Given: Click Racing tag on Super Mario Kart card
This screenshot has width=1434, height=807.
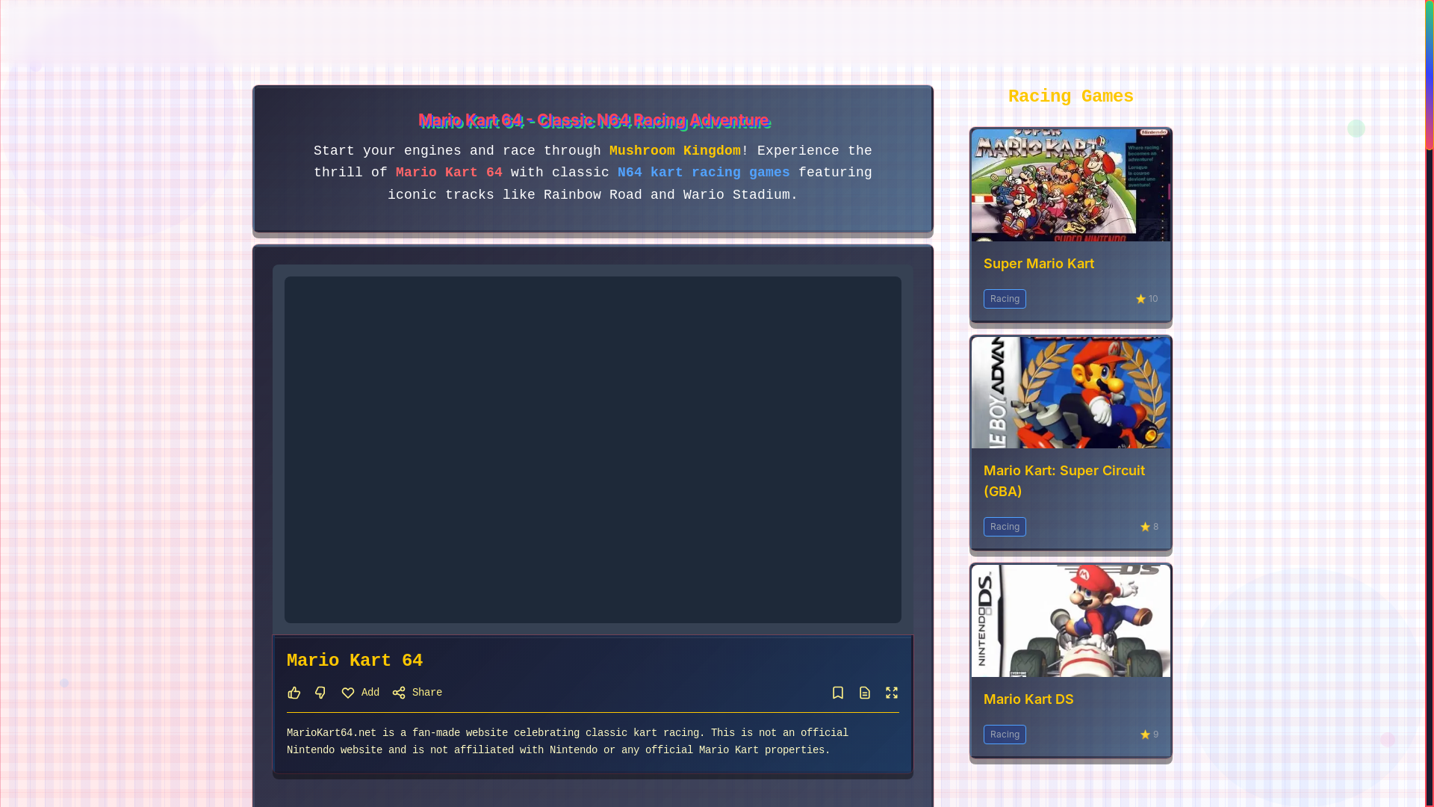Looking at the screenshot, I should tap(1005, 299).
